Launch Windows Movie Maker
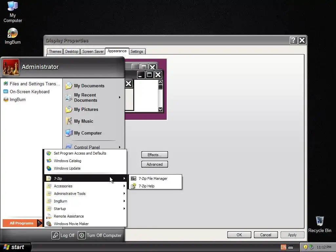This screenshot has width=336, height=252. tap(86, 224)
